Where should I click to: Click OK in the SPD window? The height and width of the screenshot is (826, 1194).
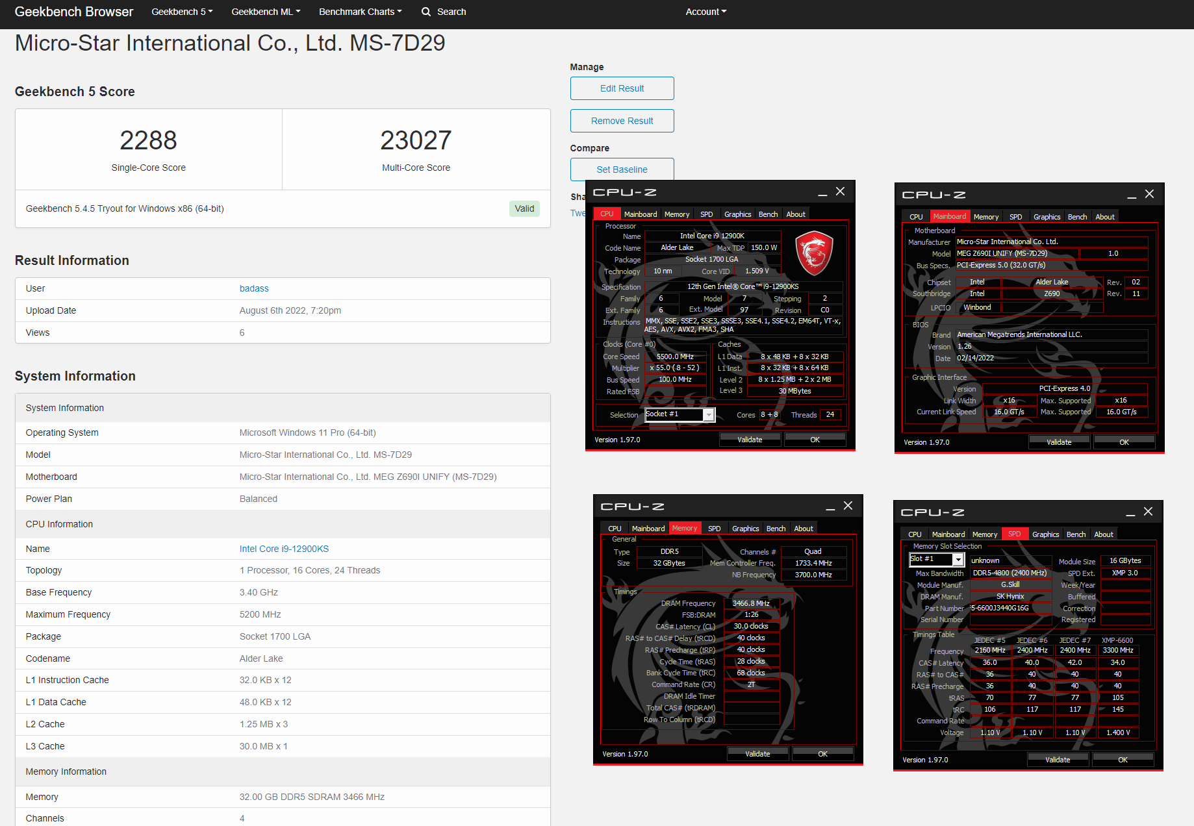click(1123, 760)
